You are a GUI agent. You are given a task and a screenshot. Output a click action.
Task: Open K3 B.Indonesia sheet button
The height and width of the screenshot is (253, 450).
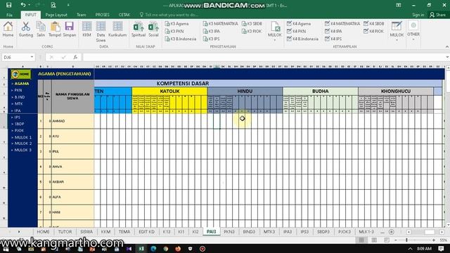point(181,39)
